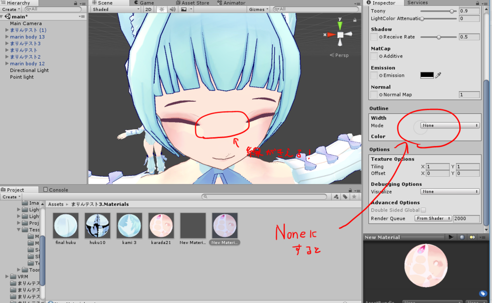Expand まりんテスト (1) in Hierarchy
492x303 pixels.
(x=7, y=30)
